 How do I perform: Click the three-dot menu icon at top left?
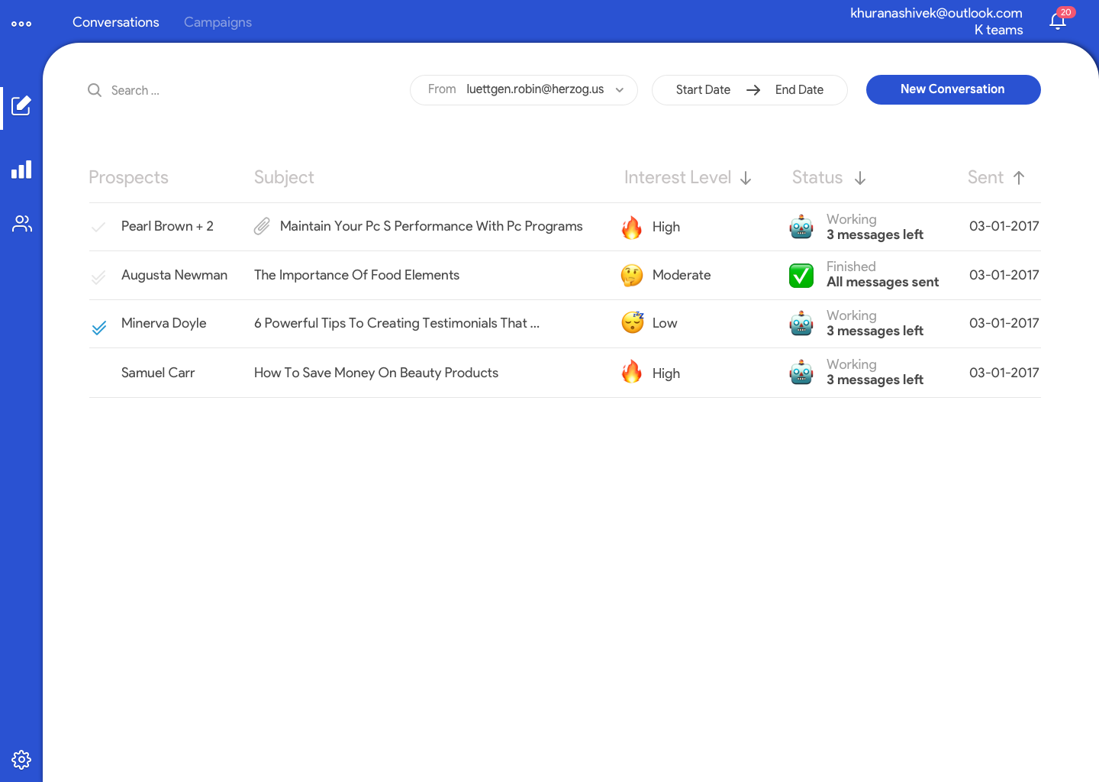[x=21, y=24]
